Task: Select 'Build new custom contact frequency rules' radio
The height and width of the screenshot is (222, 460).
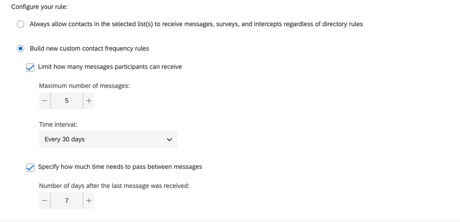Action: pyautogui.click(x=21, y=49)
